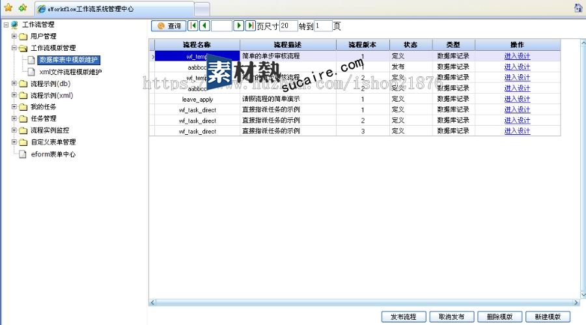
Task: Sort by 流程版本 column header
Action: [363, 44]
